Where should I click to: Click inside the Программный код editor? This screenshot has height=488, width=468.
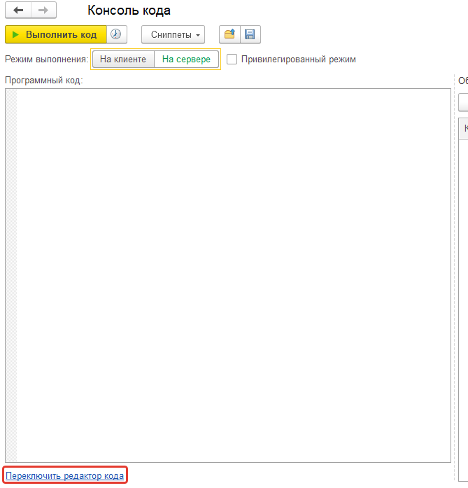(228, 275)
